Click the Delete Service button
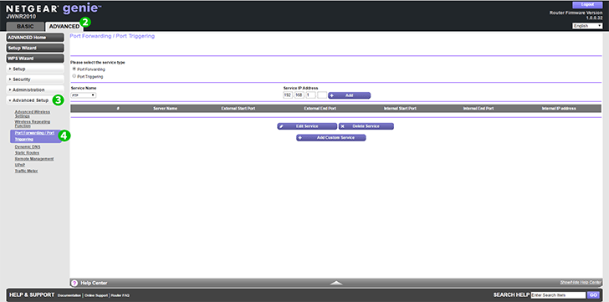The image size is (609, 302). point(366,126)
